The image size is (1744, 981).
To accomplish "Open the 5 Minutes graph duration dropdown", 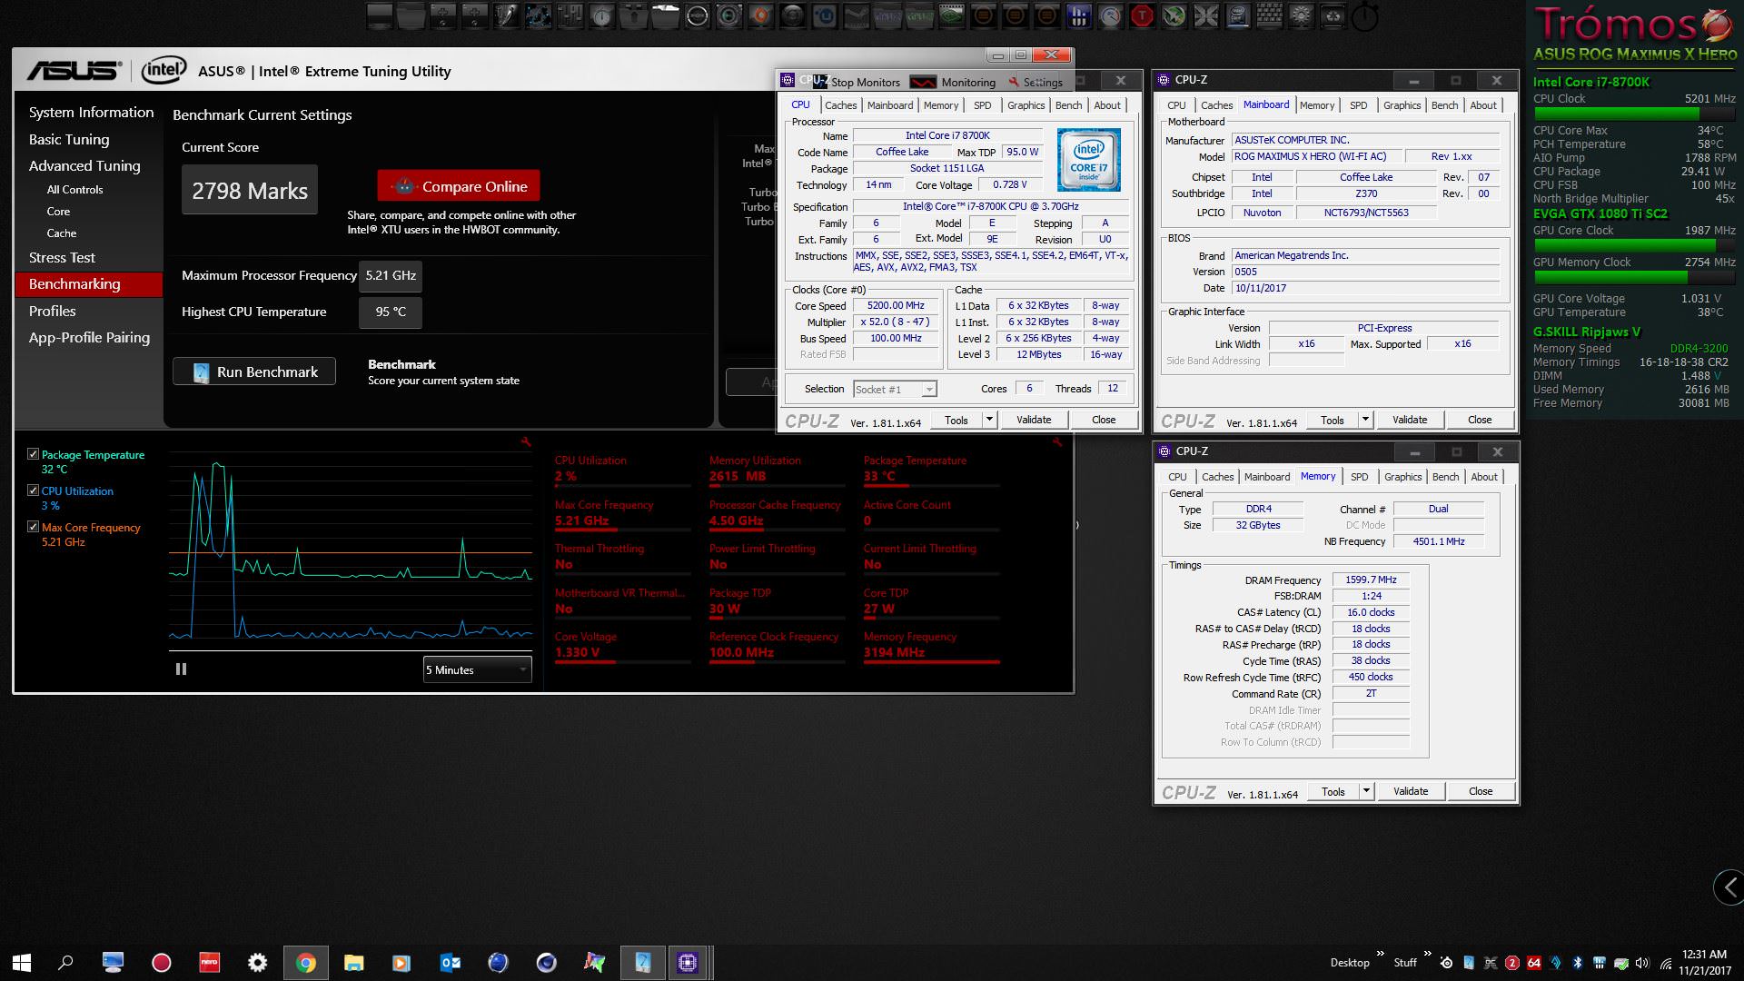I will (477, 669).
